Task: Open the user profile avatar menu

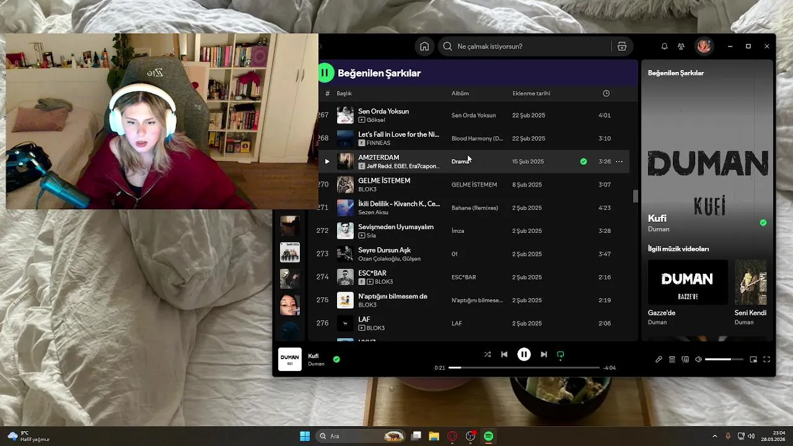Action: 704,46
